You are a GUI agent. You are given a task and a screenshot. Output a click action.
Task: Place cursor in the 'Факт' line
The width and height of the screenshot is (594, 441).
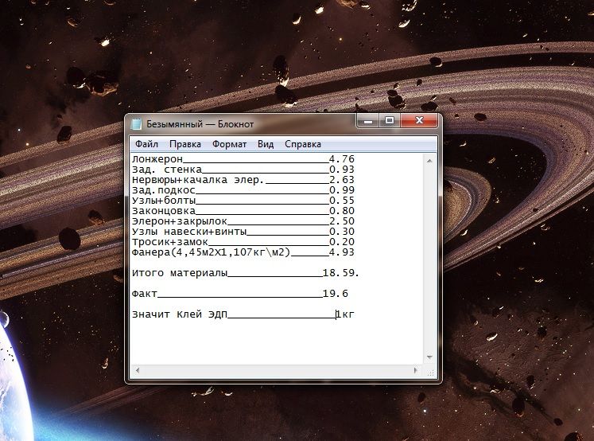[x=145, y=294]
